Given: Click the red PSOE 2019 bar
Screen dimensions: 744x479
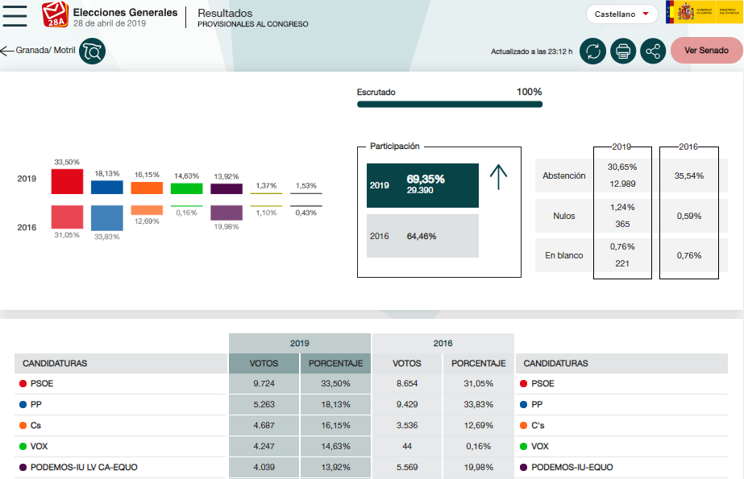Looking at the screenshot, I should point(67,181).
